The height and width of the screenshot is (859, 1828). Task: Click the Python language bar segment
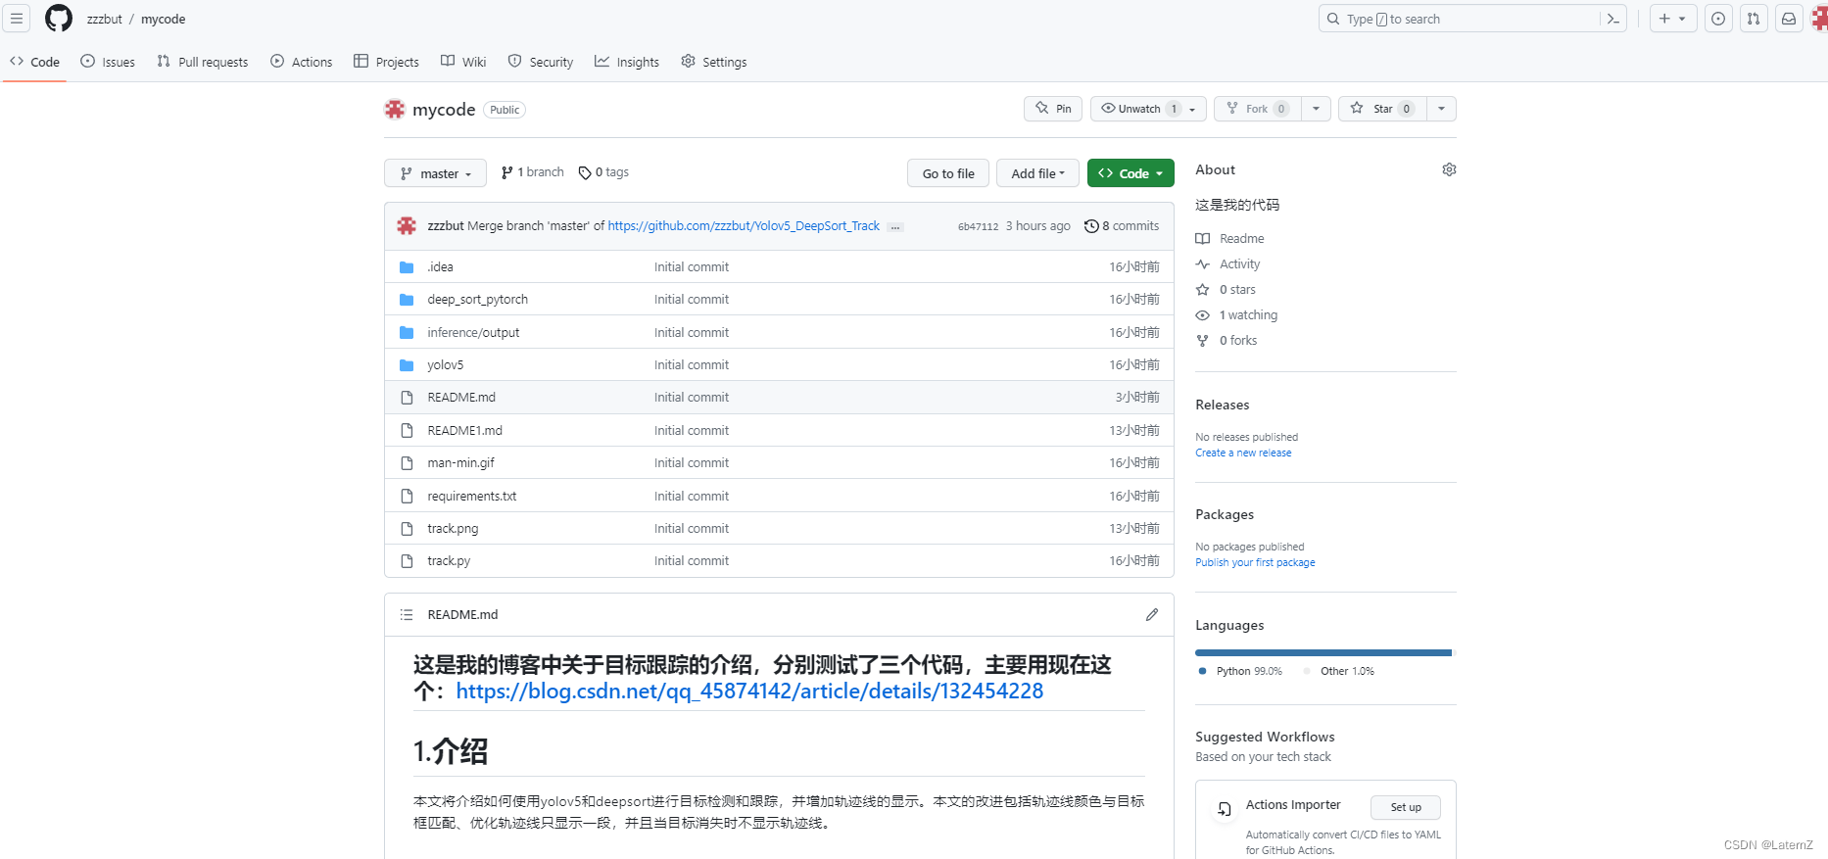(x=1323, y=652)
